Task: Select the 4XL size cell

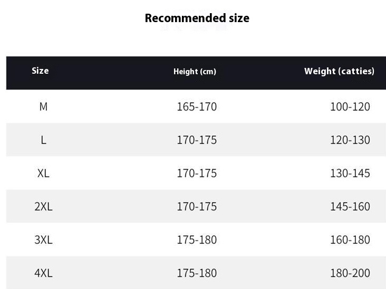Action: coord(43,273)
